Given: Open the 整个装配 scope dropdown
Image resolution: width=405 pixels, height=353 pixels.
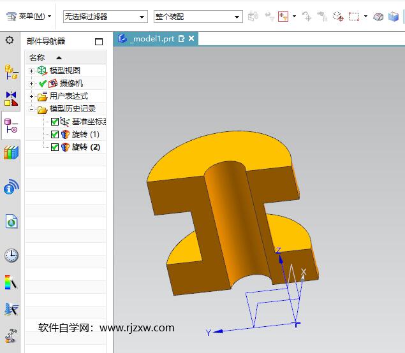Looking at the screenshot, I should pos(198,17).
